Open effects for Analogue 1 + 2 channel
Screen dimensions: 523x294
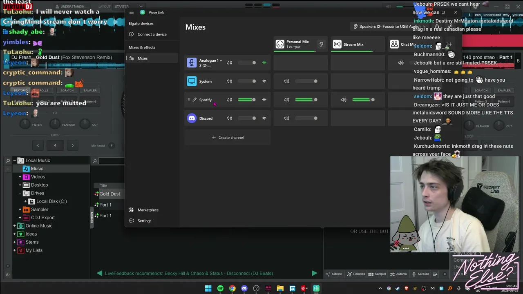tap(264, 62)
